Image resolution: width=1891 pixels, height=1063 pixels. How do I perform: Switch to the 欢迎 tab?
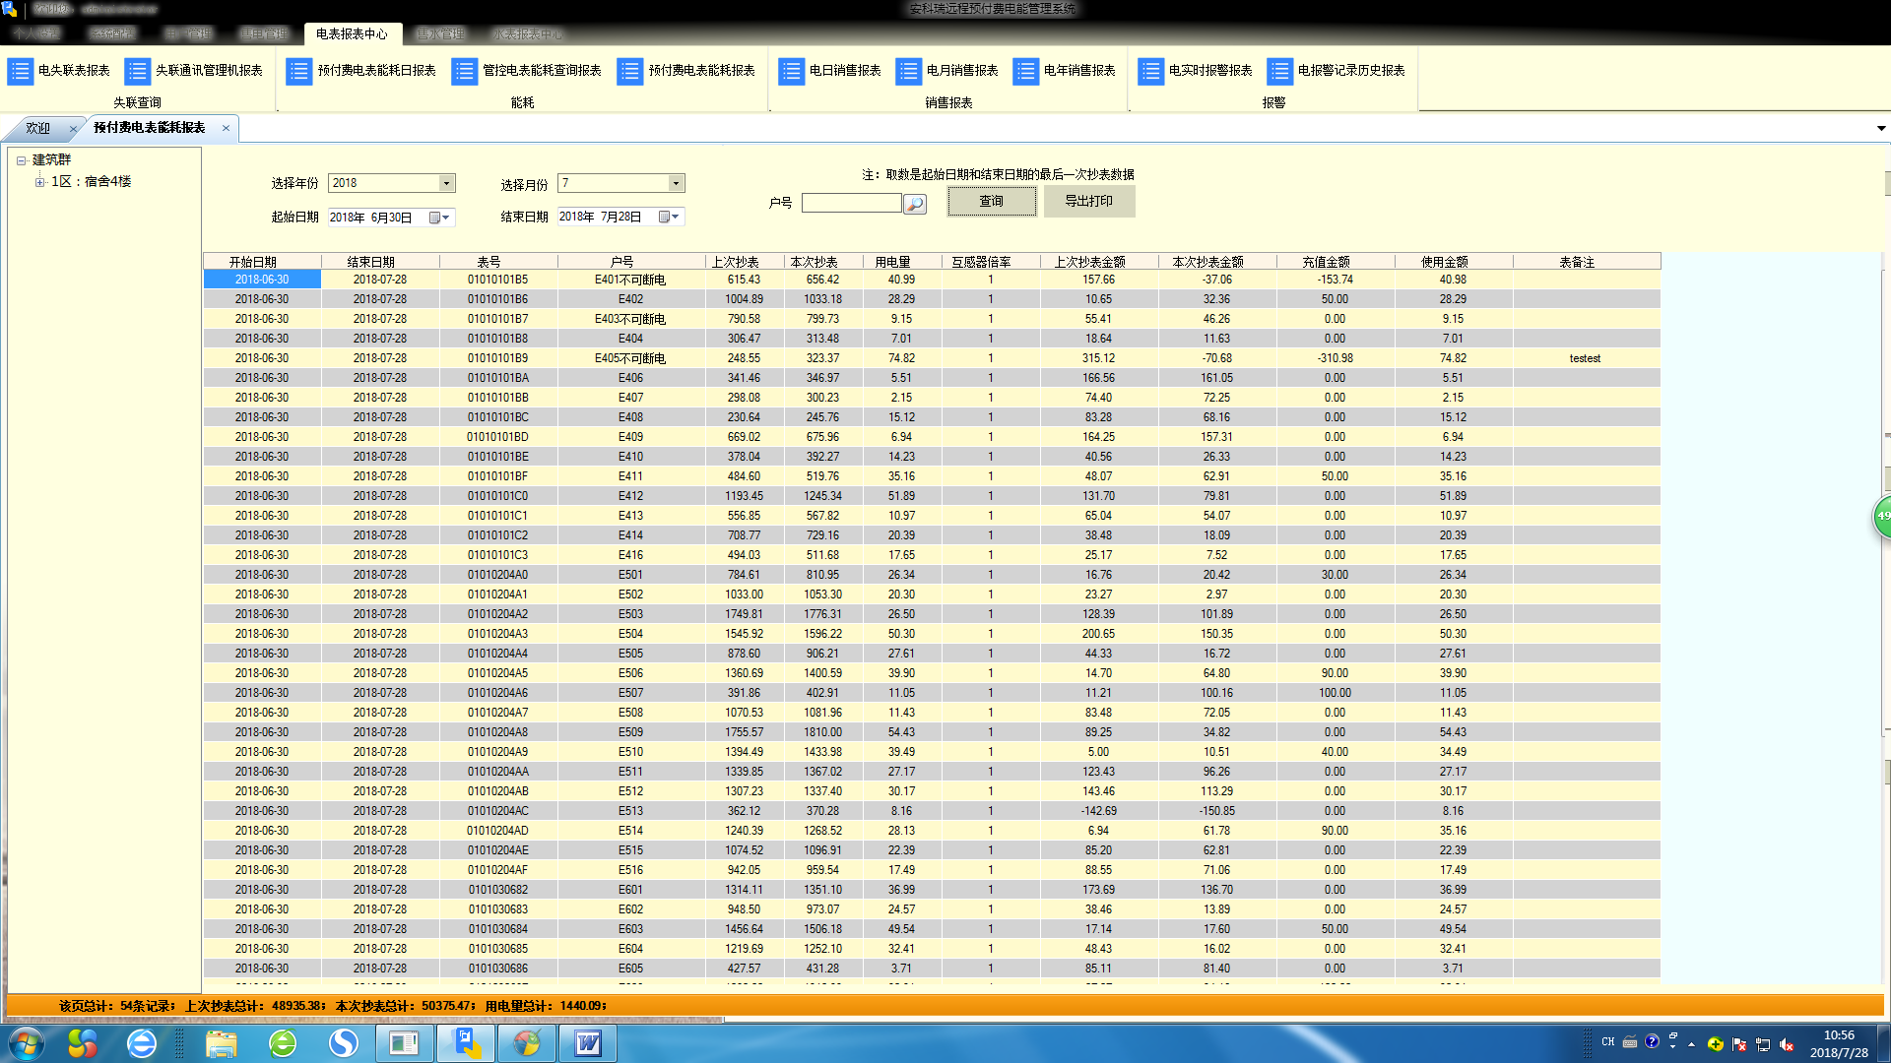tap(37, 128)
